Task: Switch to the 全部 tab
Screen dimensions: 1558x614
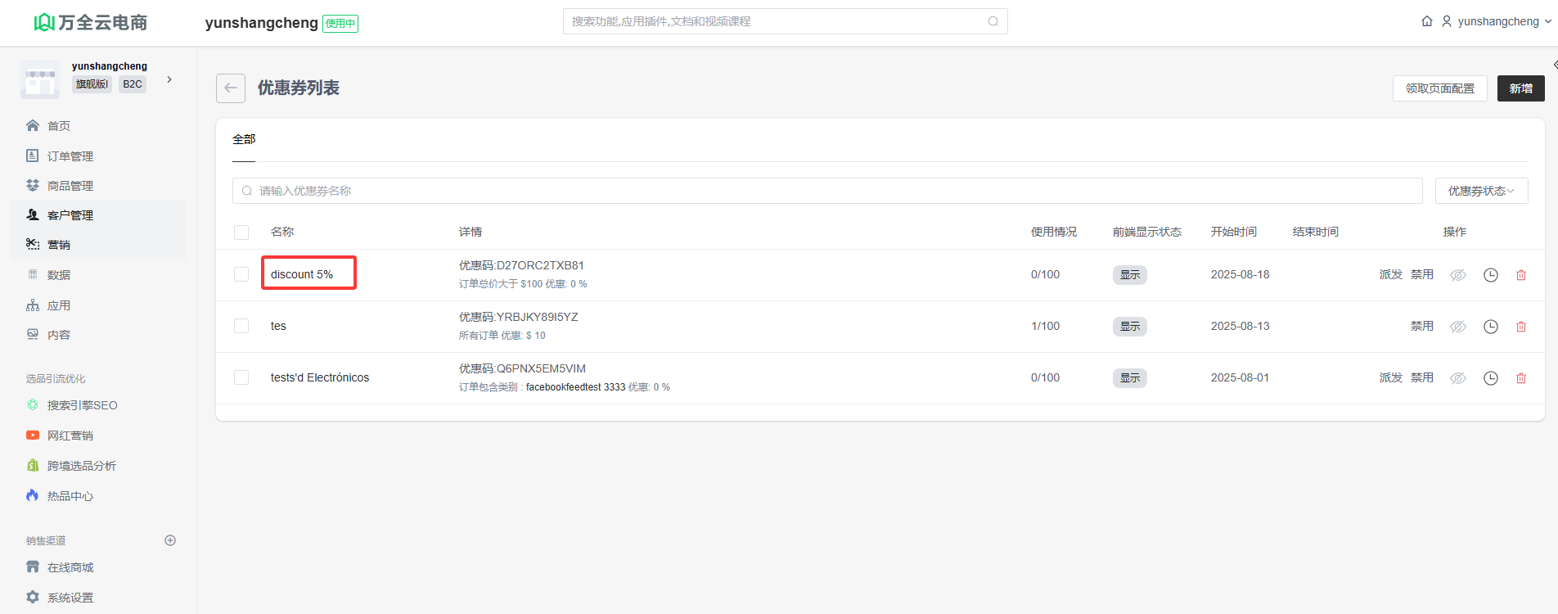Action: point(244,139)
